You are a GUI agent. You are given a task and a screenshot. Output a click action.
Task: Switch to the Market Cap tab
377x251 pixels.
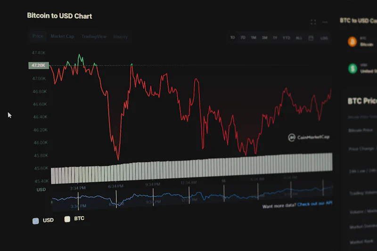click(62, 36)
